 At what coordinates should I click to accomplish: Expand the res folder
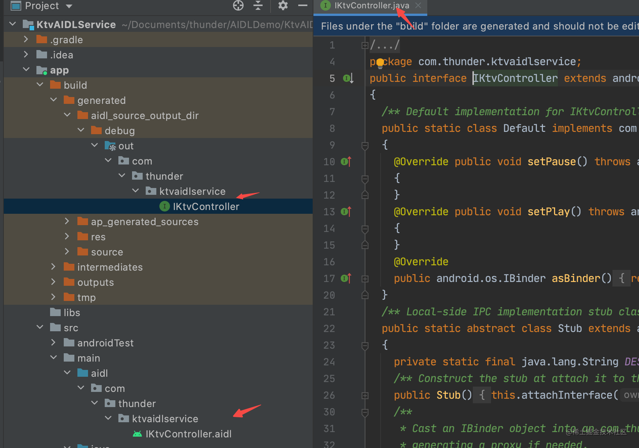[x=67, y=237]
